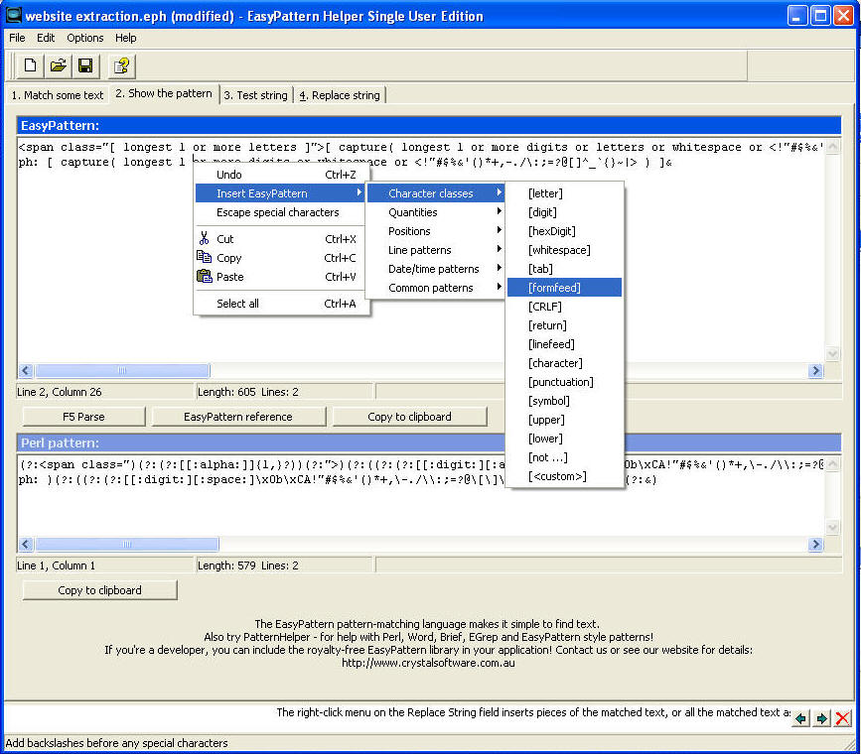Open the File menu

tap(17, 38)
